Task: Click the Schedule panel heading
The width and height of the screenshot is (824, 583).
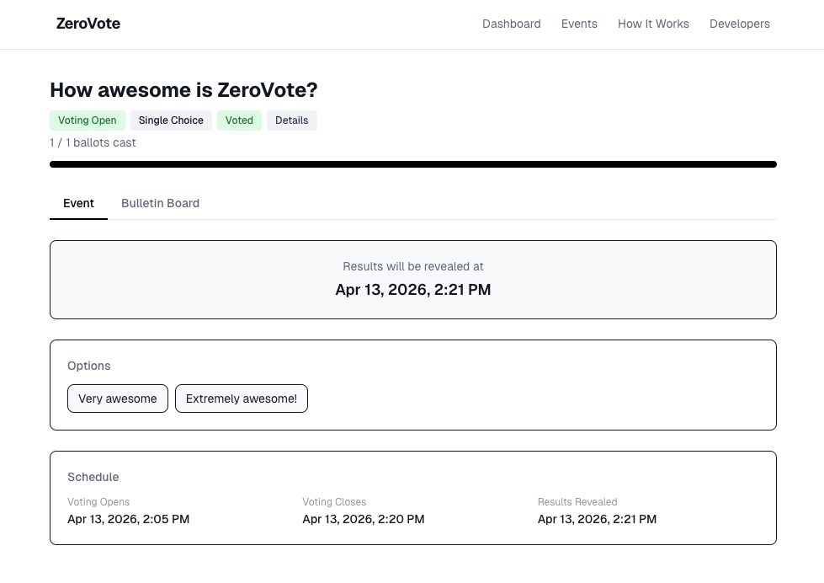Action: [x=93, y=477]
